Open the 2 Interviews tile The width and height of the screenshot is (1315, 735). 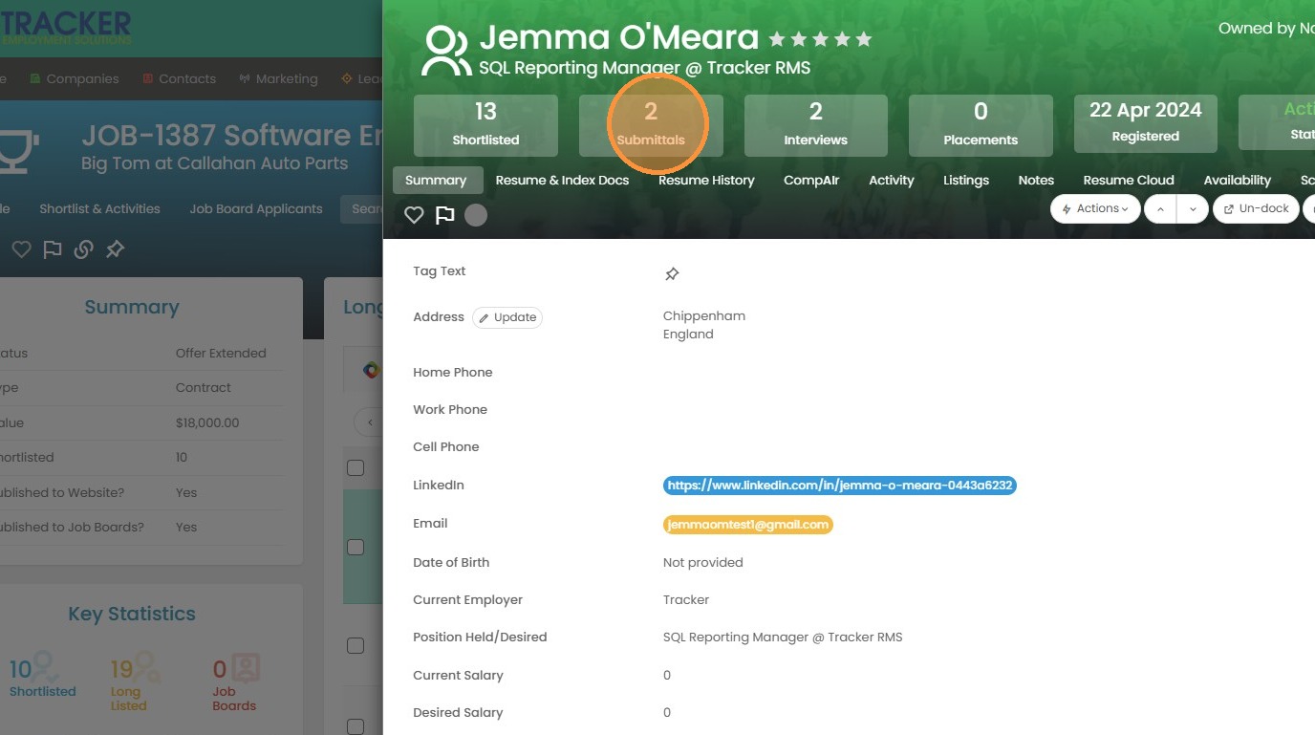(816, 125)
